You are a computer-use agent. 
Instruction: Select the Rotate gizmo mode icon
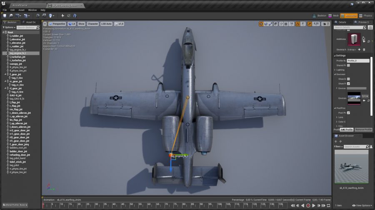coord(266,24)
